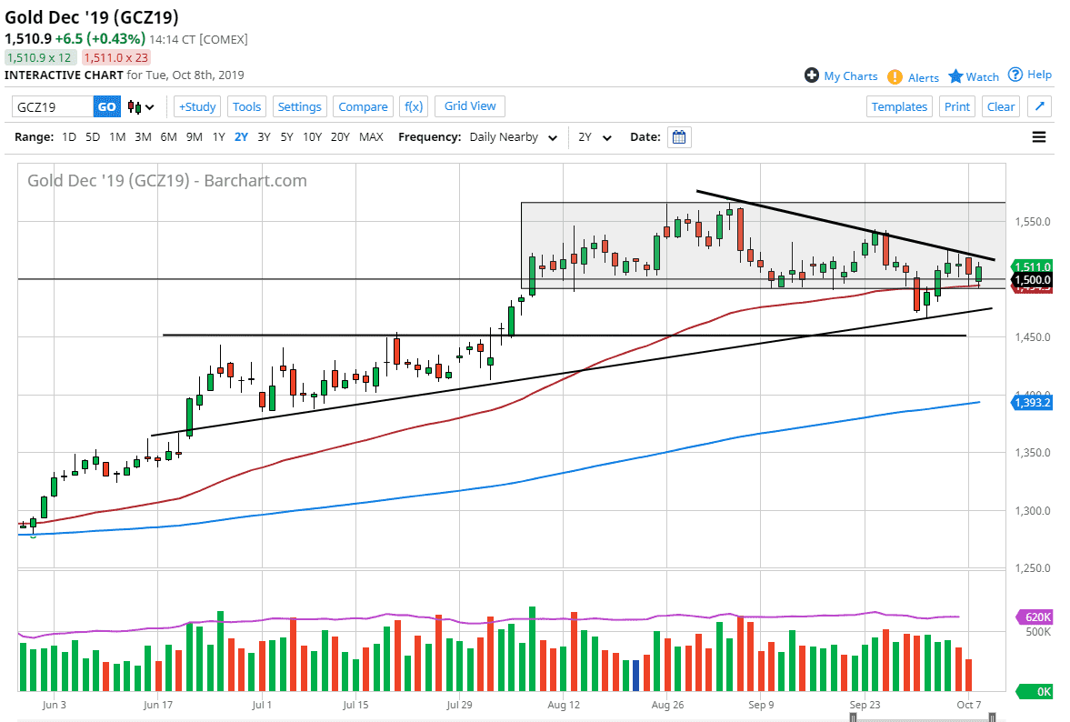Open the Date calendar picker
The width and height of the screenshot is (1070, 722).
point(679,136)
